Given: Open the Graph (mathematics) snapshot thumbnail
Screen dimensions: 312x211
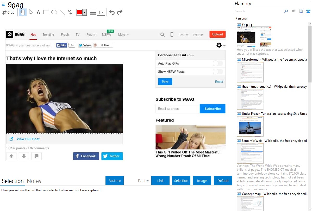Looking at the screenshot, I should point(250,99).
